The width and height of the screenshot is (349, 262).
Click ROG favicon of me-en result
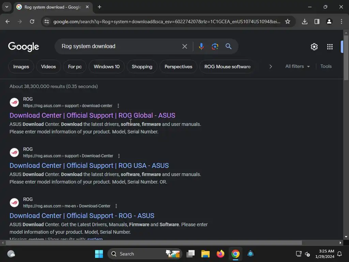[14, 203]
